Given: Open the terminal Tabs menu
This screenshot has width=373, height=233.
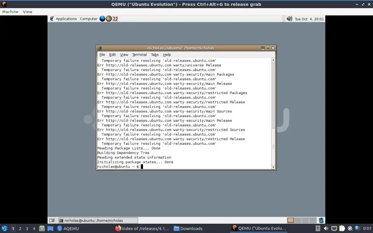Looking at the screenshot, I should 155,54.
